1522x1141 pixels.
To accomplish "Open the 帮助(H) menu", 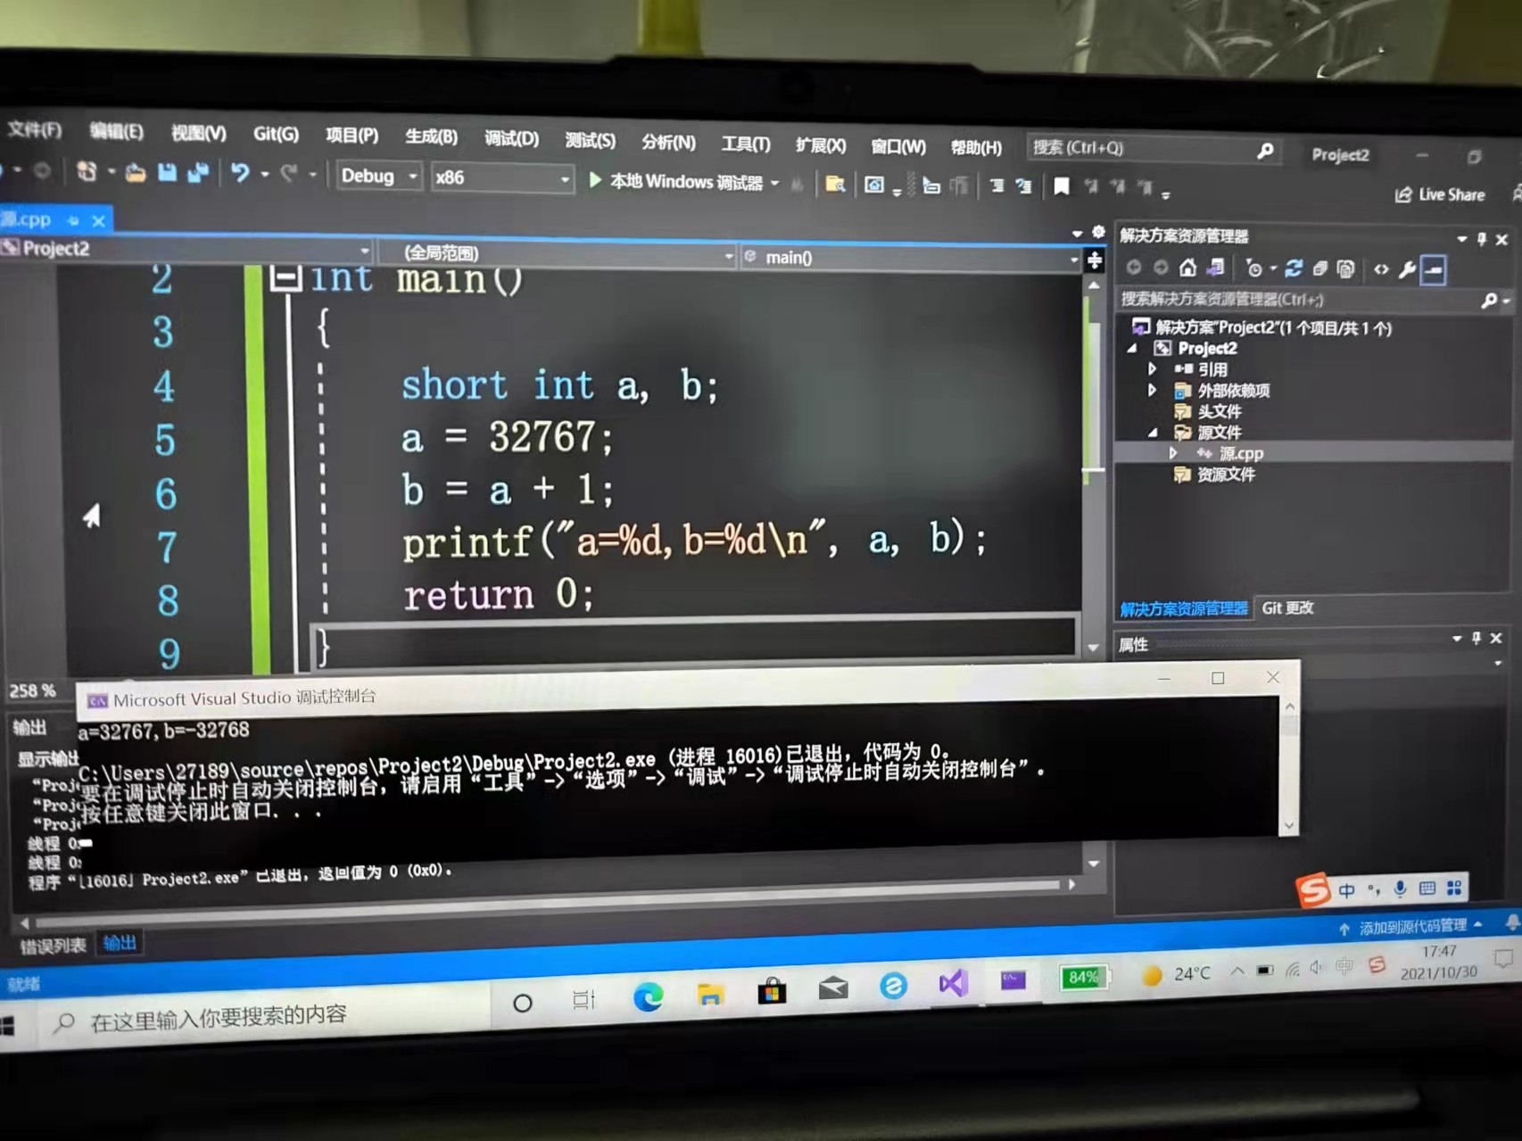I will pyautogui.click(x=976, y=147).
